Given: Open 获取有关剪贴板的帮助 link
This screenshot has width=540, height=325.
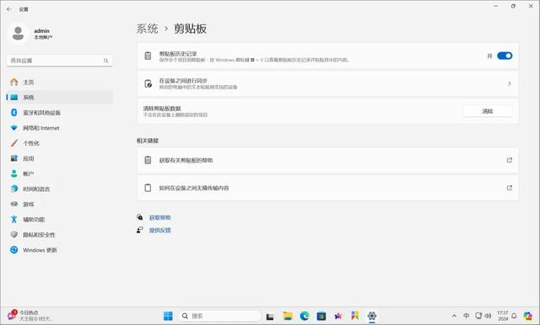Looking at the screenshot, I should coord(327,160).
